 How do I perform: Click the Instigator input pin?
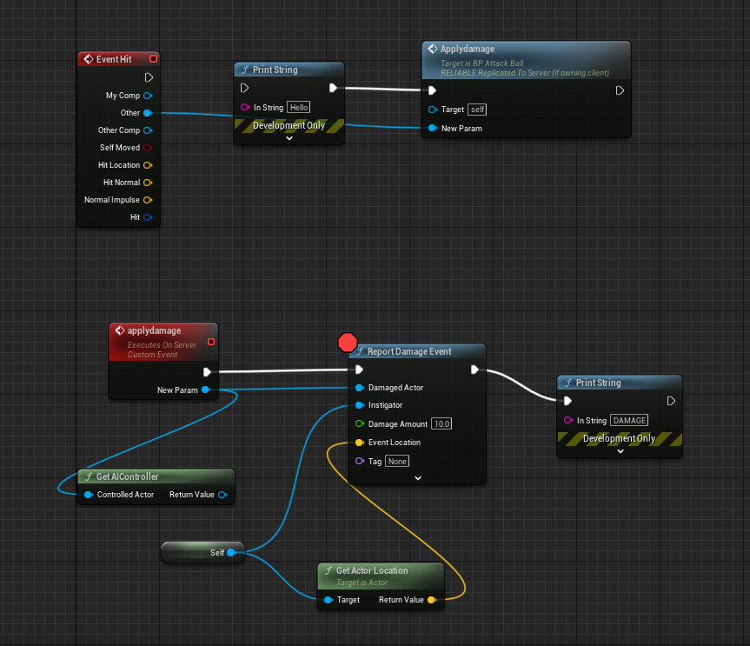(360, 405)
